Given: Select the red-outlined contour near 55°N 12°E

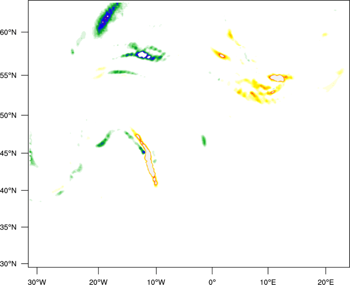Looking at the screenshot, I should coord(277,78).
